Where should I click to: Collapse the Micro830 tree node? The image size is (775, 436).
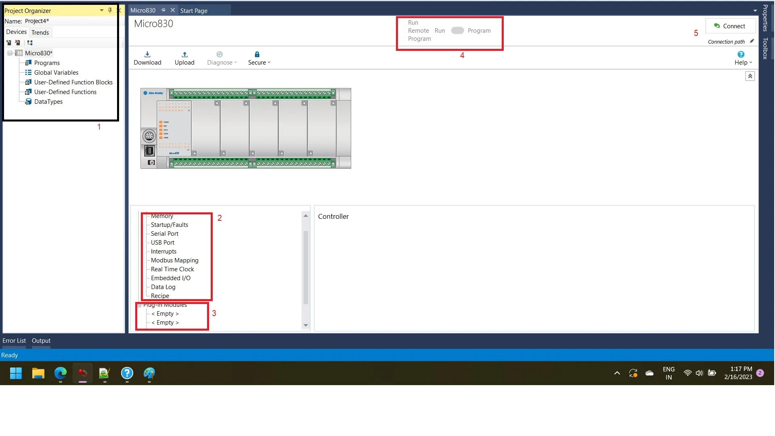coord(9,52)
